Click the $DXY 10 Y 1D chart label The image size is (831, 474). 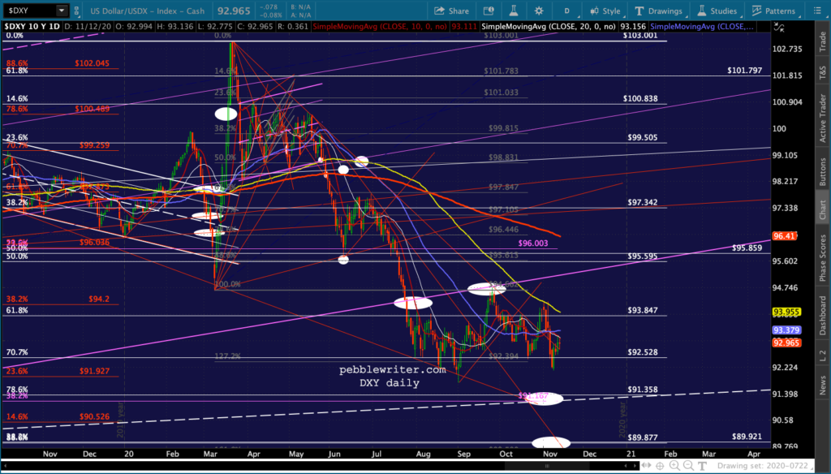(x=32, y=26)
